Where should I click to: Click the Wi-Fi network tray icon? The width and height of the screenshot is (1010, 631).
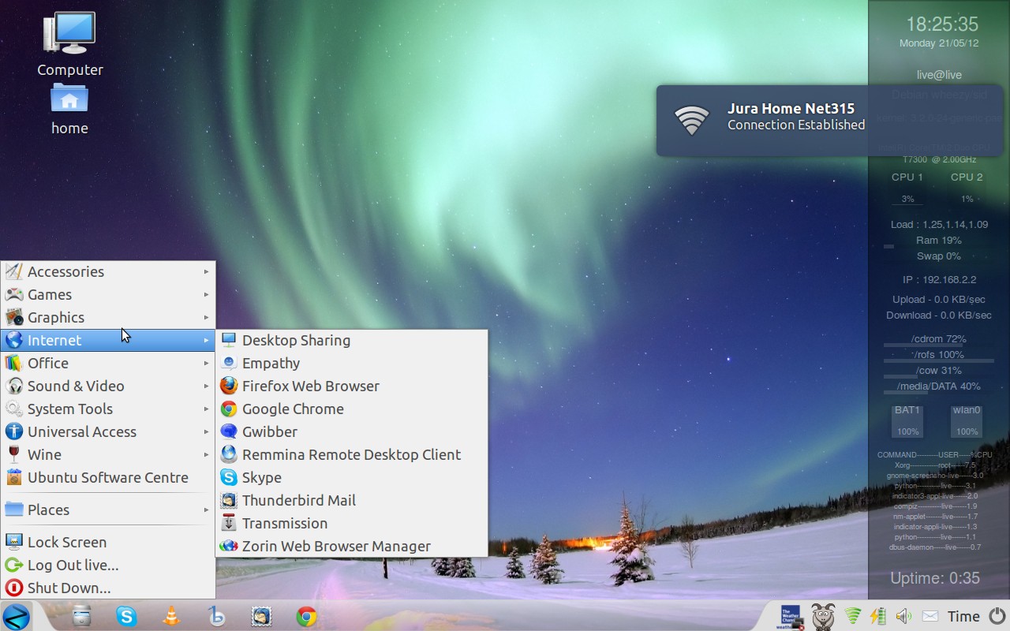pos(853,616)
